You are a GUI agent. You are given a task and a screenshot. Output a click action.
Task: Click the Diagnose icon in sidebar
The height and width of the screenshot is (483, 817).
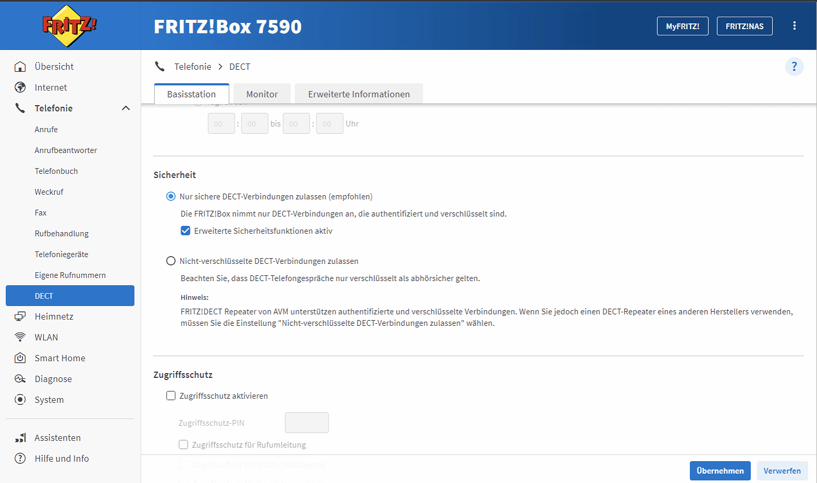pos(20,379)
